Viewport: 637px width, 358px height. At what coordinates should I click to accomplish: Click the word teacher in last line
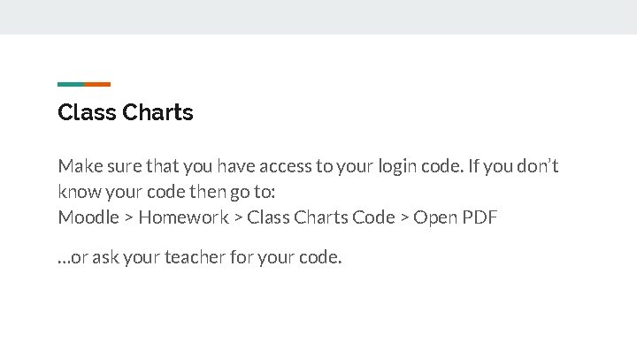point(195,257)
